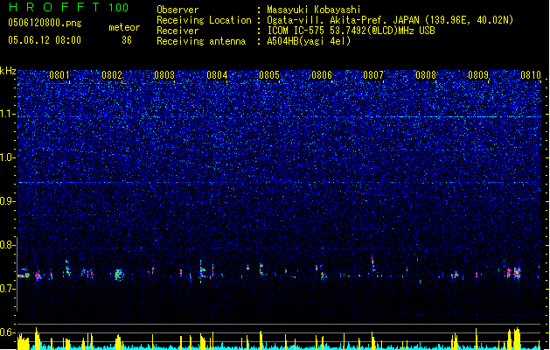The height and width of the screenshot is (350, 550).
Task: Click the 0810 time marker
Action: [x=531, y=75]
